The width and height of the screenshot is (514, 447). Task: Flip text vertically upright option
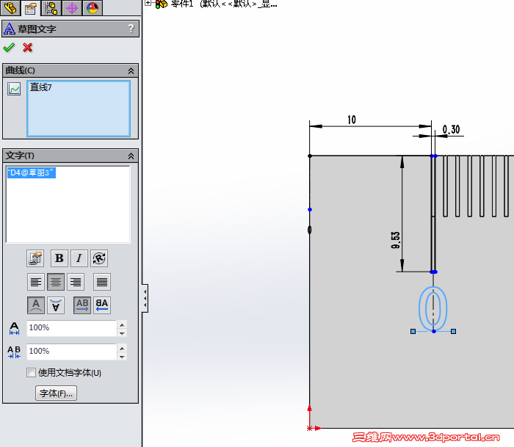pos(36,305)
